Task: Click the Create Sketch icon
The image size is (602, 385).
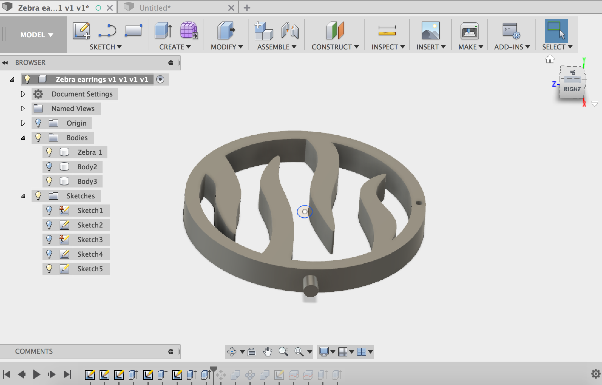Action: pos(81,31)
